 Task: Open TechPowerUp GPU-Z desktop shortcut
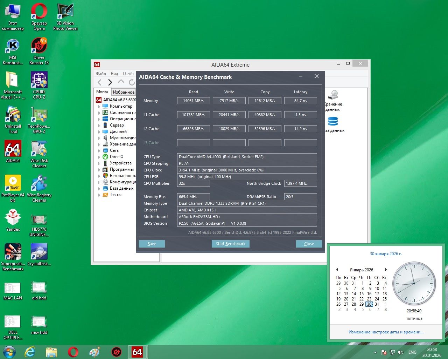pyautogui.click(x=39, y=120)
